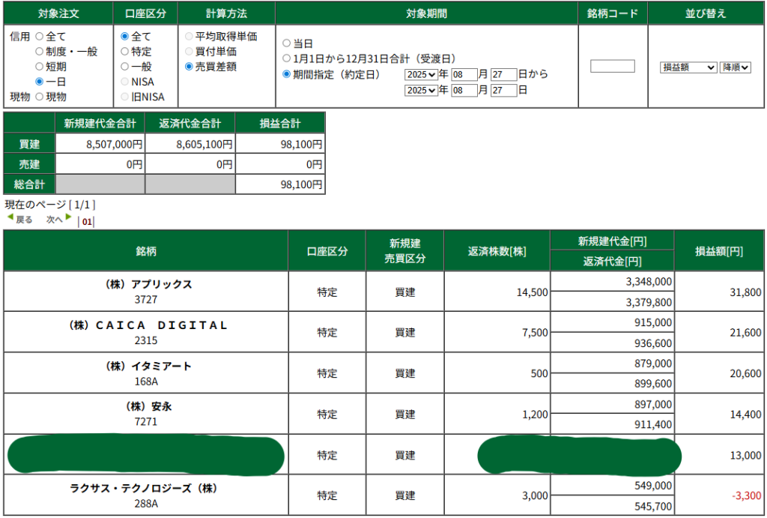The width and height of the screenshot is (767, 518).
Task: Choose 特定 radio under 口座区分 filter
Action: [125, 52]
